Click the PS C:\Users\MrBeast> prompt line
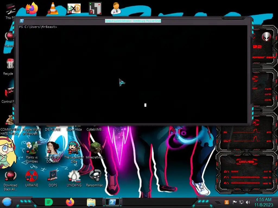Image resolution: width=278 pixels, height=208 pixels. coord(38,27)
